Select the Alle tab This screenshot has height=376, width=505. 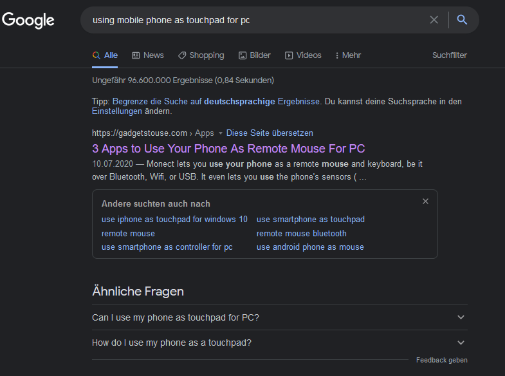coord(105,55)
